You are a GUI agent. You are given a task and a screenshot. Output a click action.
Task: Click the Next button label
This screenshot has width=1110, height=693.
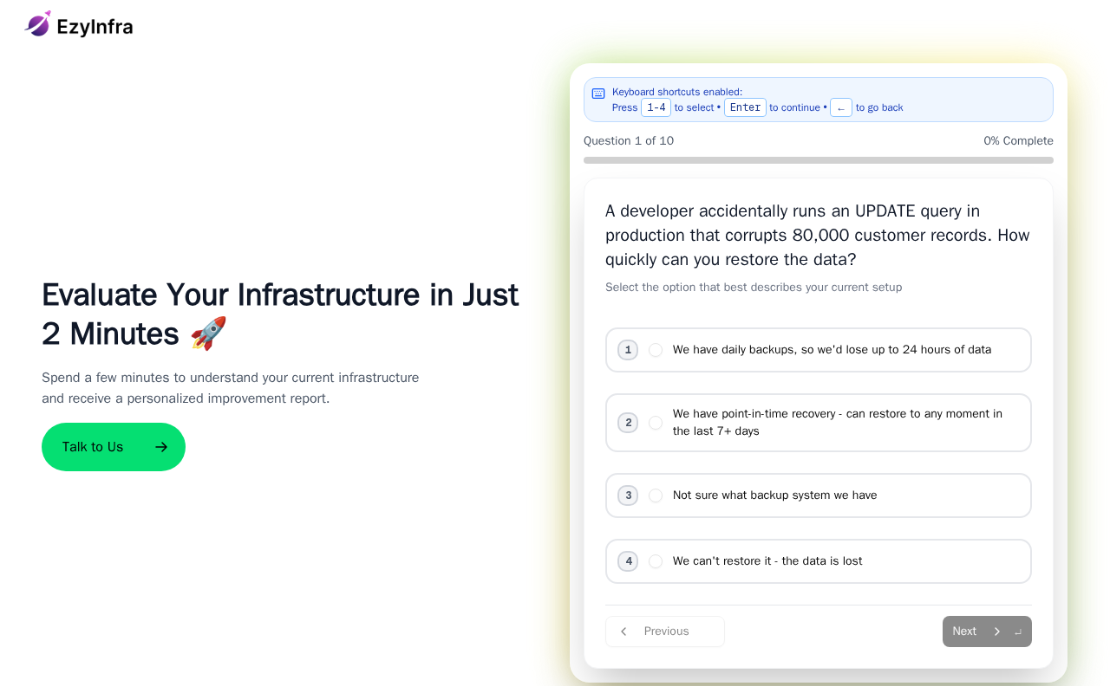[x=964, y=631]
